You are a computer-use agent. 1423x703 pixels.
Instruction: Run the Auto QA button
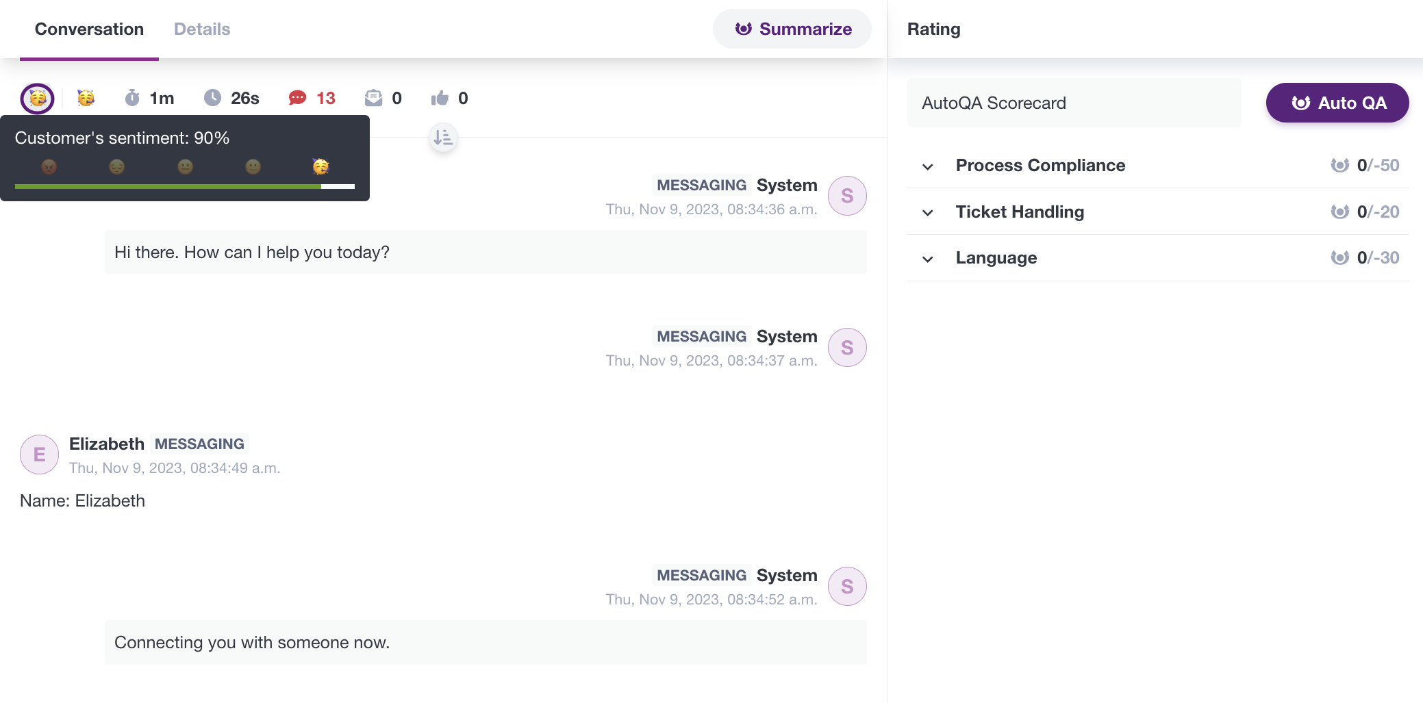(x=1337, y=103)
